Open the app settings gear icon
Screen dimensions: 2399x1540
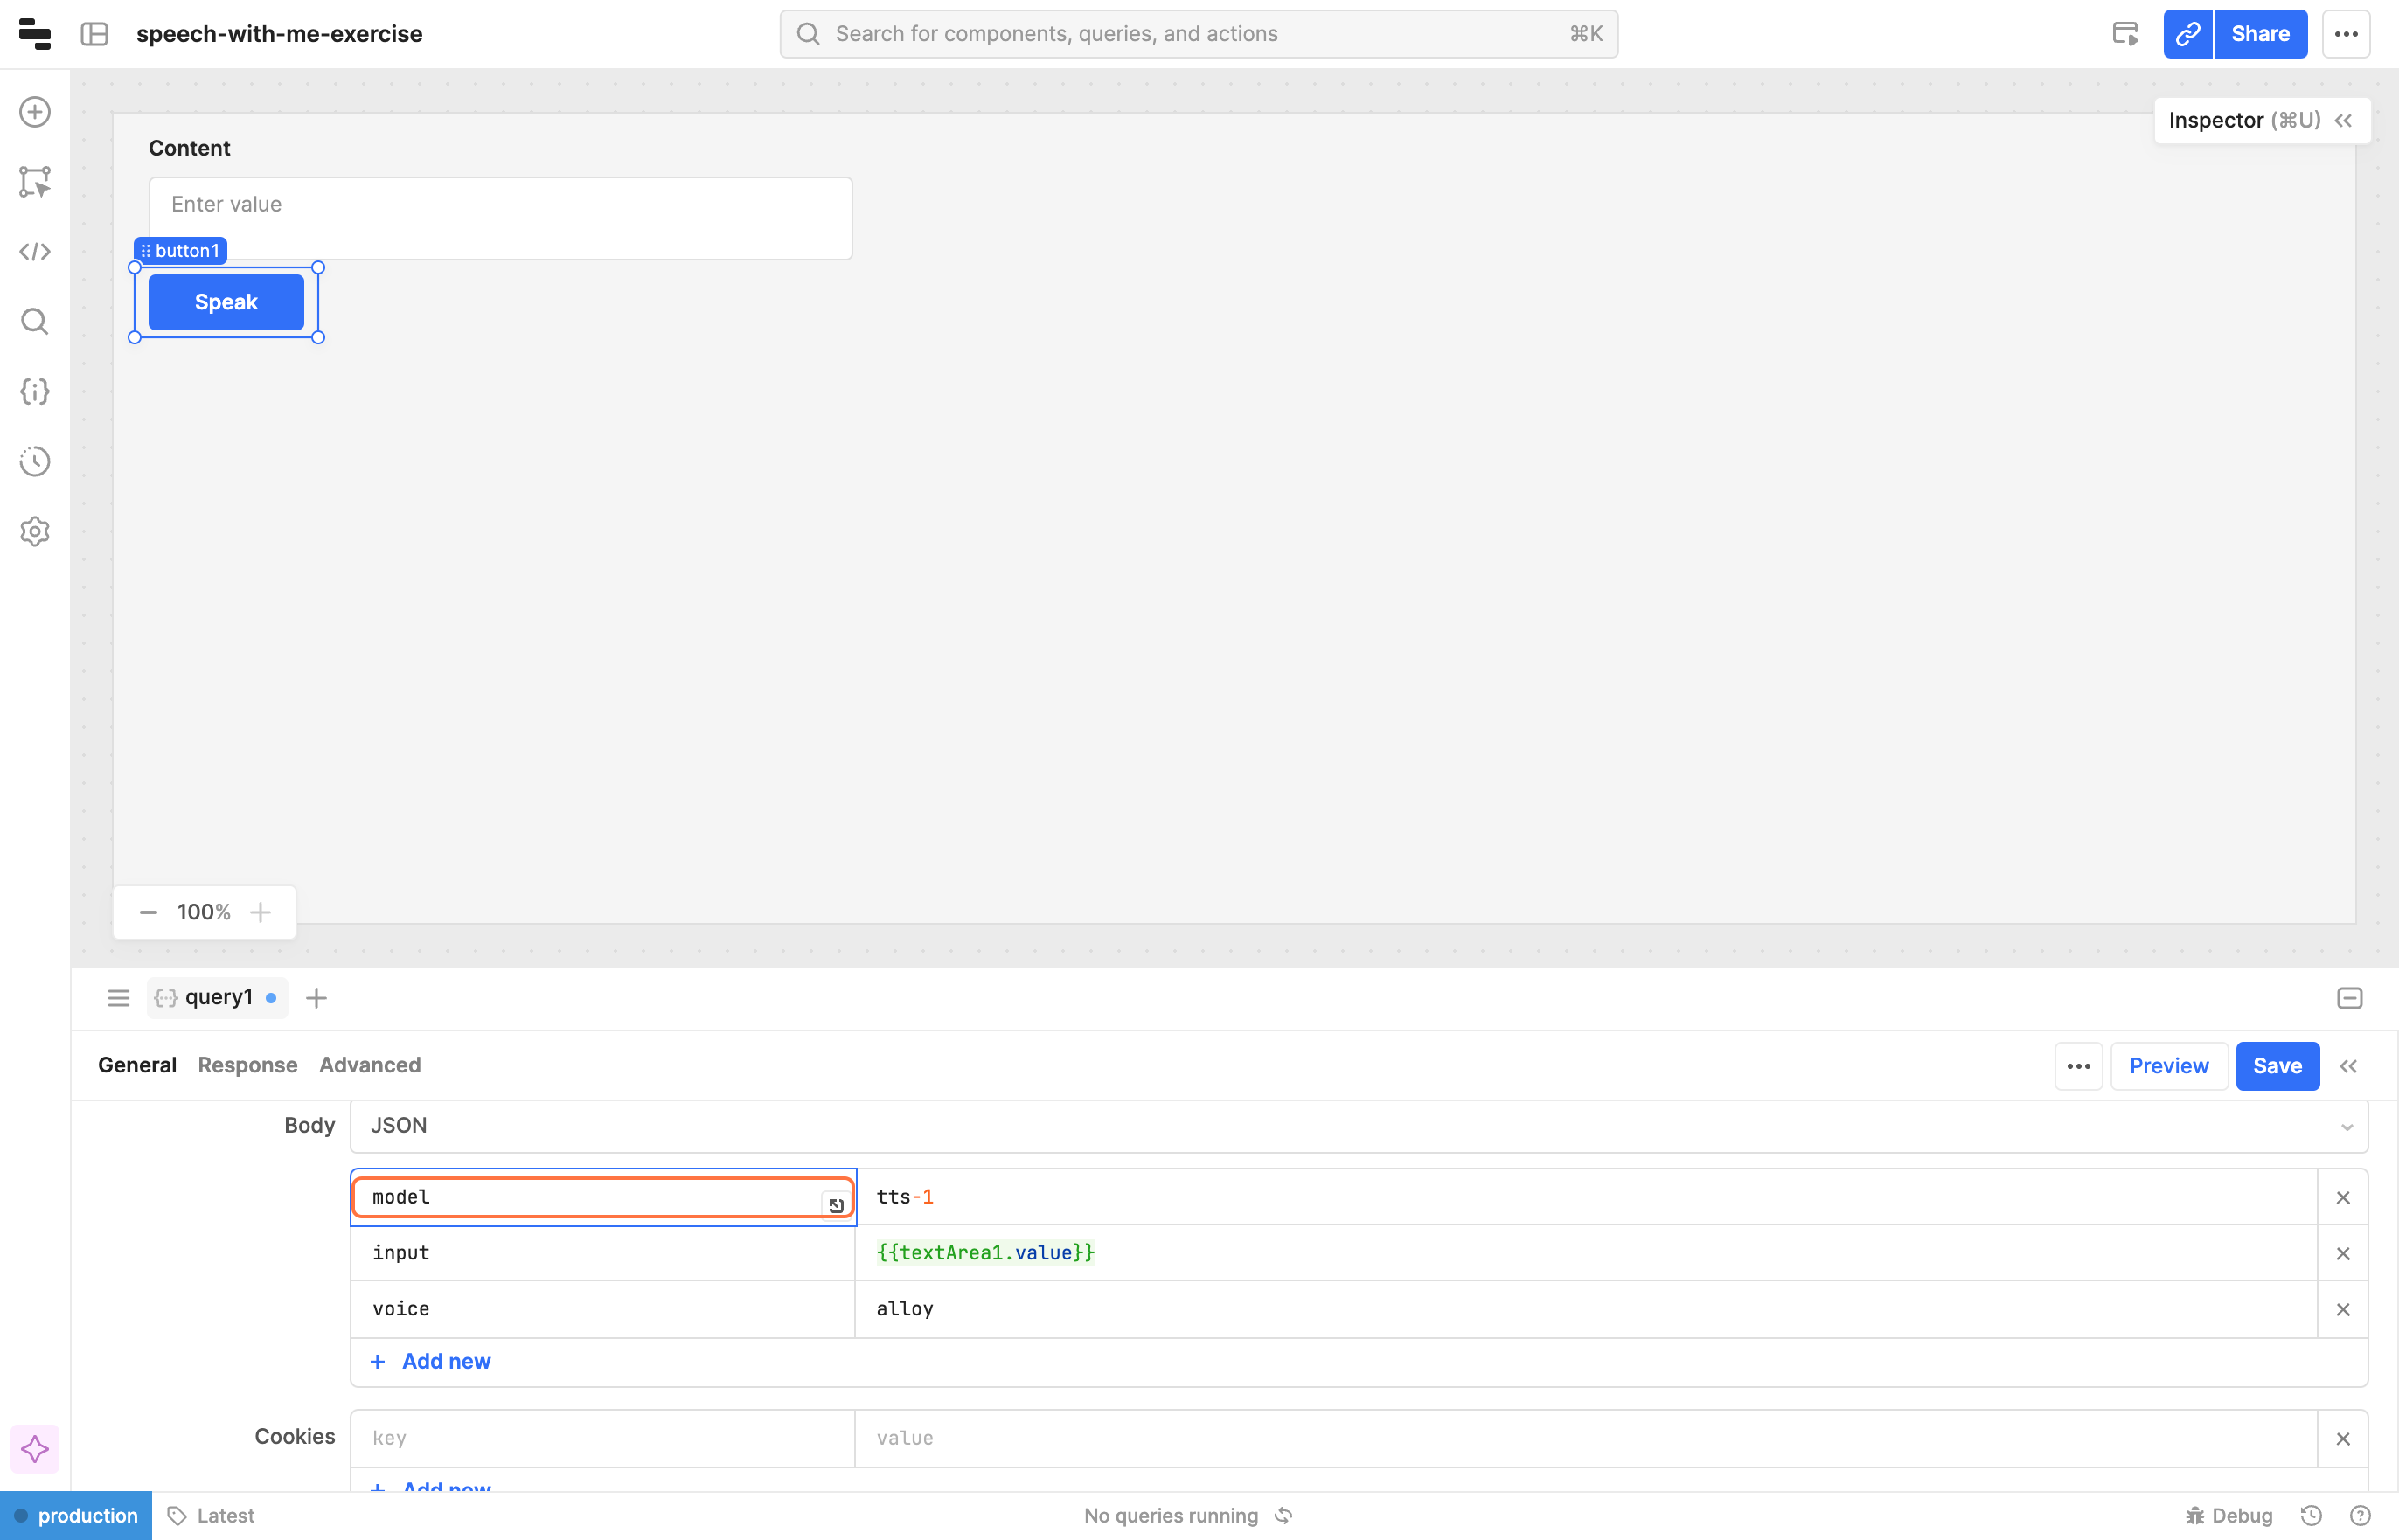tap(35, 531)
